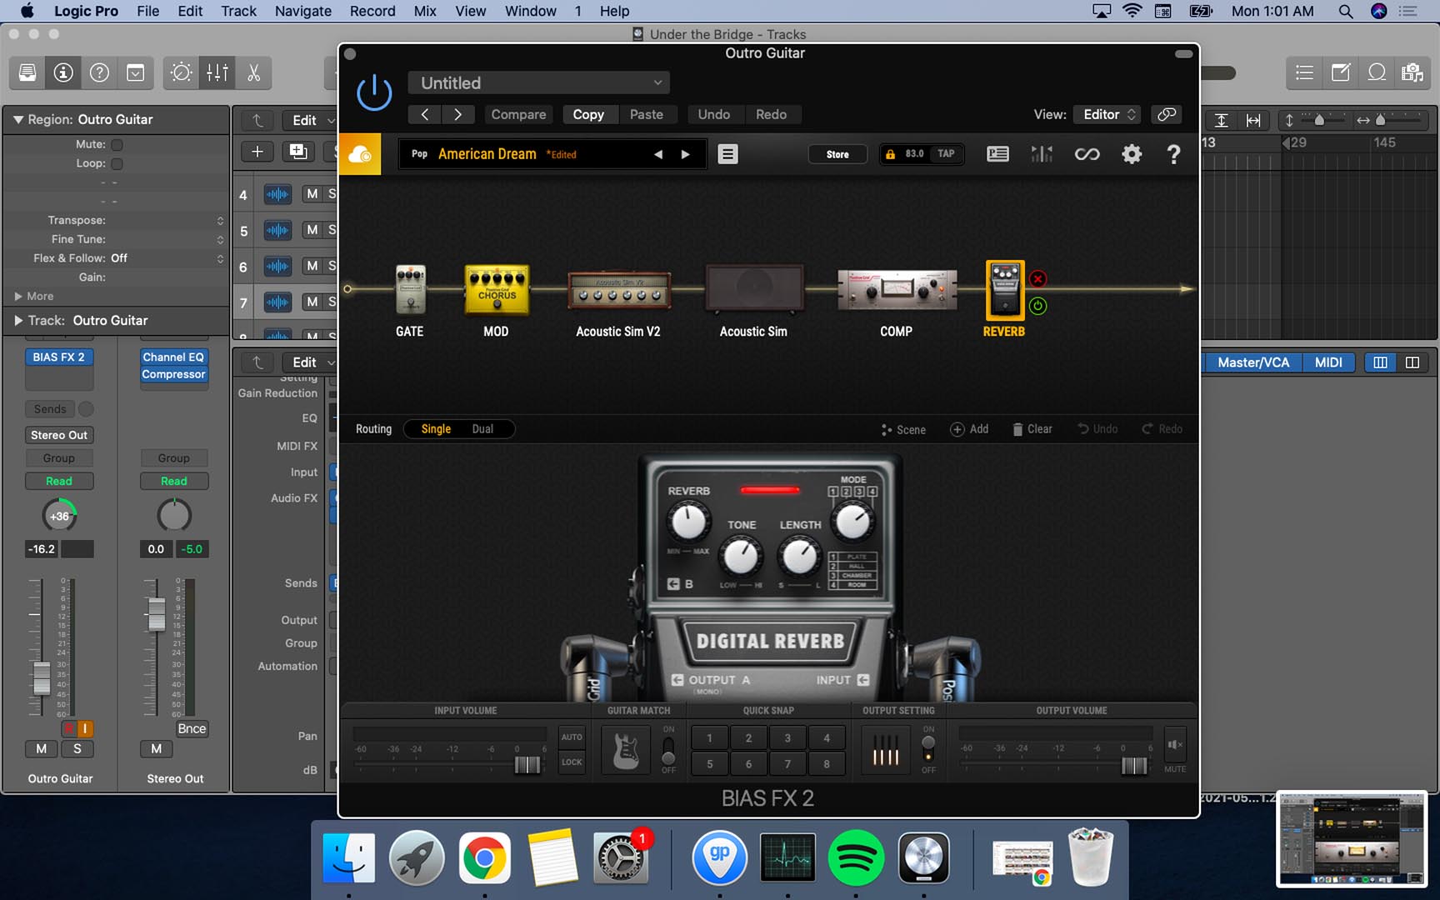
Task: Click the plugin Paste button
Action: pos(647,114)
